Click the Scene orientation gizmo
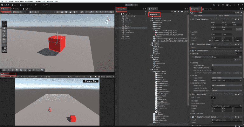 coord(107,20)
